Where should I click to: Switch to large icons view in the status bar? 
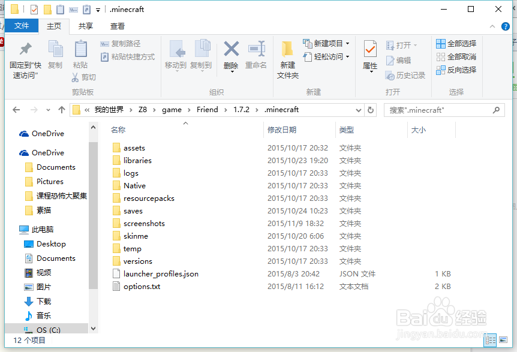pyautogui.click(x=503, y=340)
